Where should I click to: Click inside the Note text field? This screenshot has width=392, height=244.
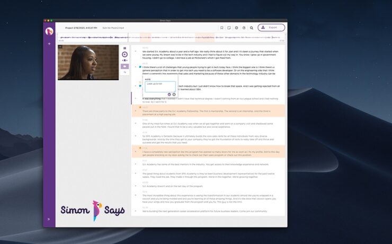(161, 86)
